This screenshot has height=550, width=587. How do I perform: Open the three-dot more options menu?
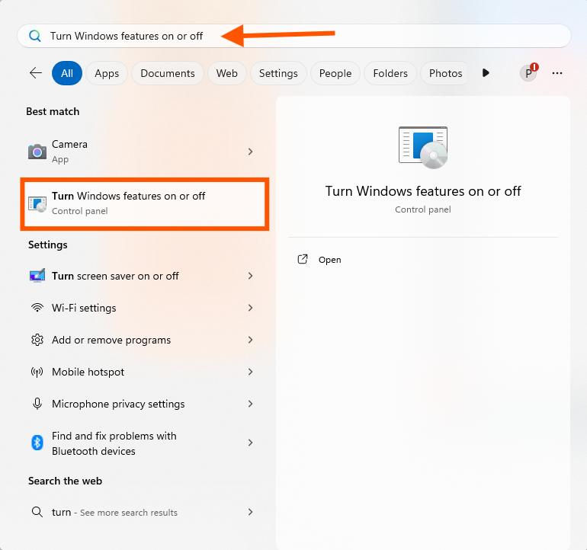[557, 73]
